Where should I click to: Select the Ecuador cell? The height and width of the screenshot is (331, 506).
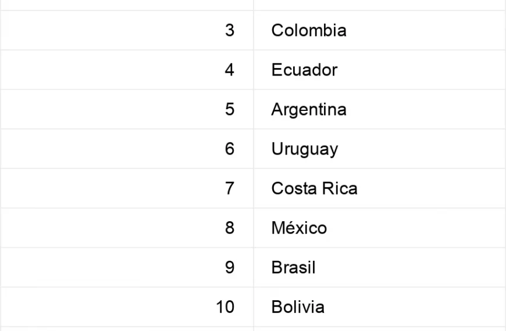tap(379, 70)
